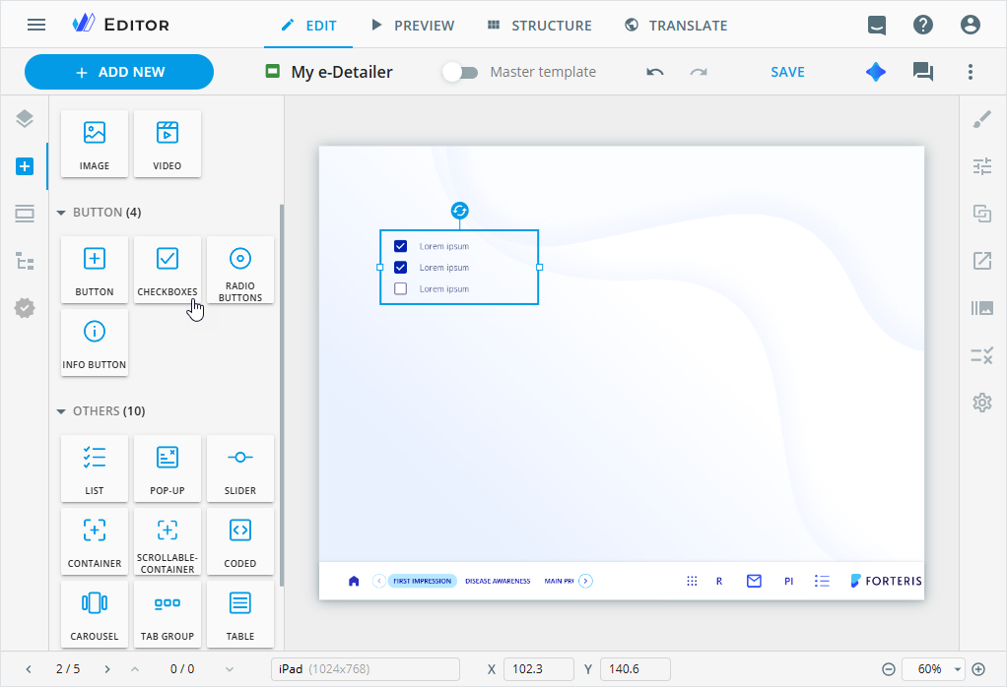Switch to the PREVIEW tab
Image resolution: width=1007 pixels, height=687 pixels.
(412, 26)
